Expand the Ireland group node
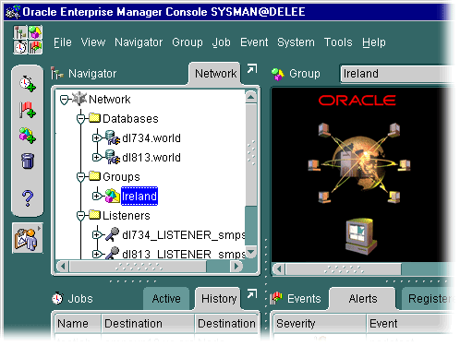 click(x=97, y=196)
